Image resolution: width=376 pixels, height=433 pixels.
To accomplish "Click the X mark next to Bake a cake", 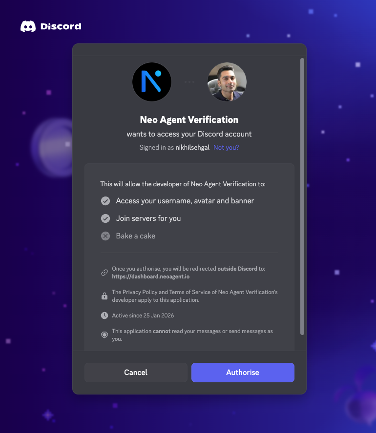I will [105, 236].
